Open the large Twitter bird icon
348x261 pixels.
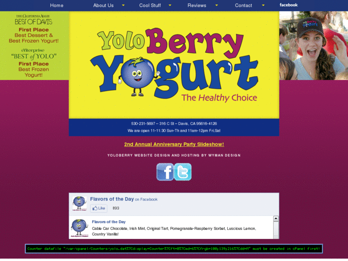tap(183, 172)
